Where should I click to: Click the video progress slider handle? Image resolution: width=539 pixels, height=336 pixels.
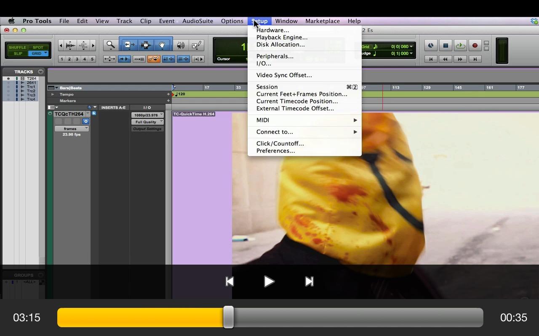[228, 317]
